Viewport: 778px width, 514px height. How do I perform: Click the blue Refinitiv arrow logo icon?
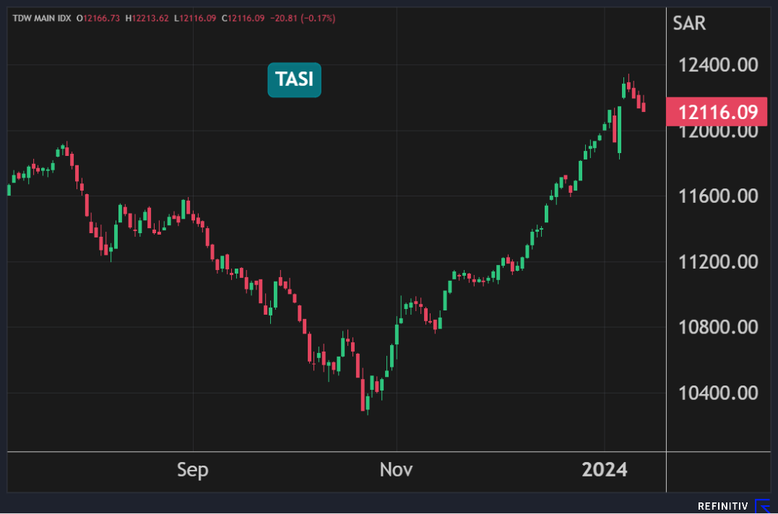coord(763,506)
